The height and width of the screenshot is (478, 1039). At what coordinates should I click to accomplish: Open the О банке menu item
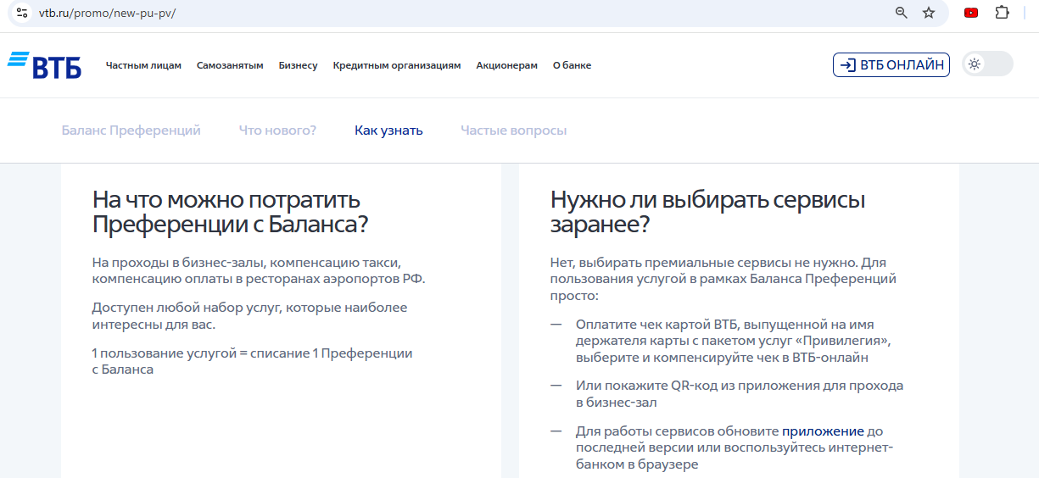coord(572,65)
